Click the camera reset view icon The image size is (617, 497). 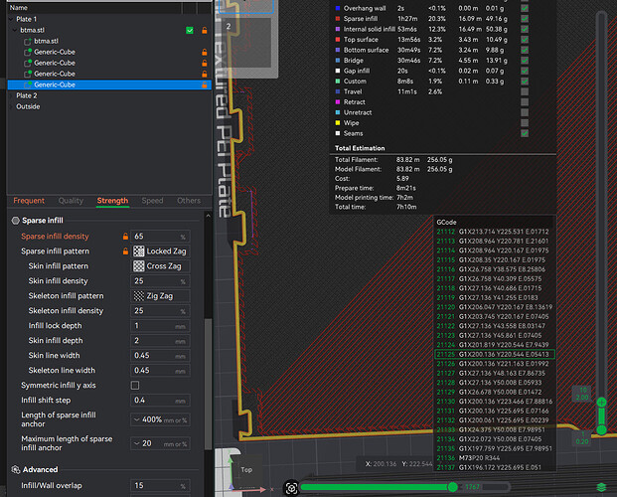pyautogui.click(x=291, y=488)
